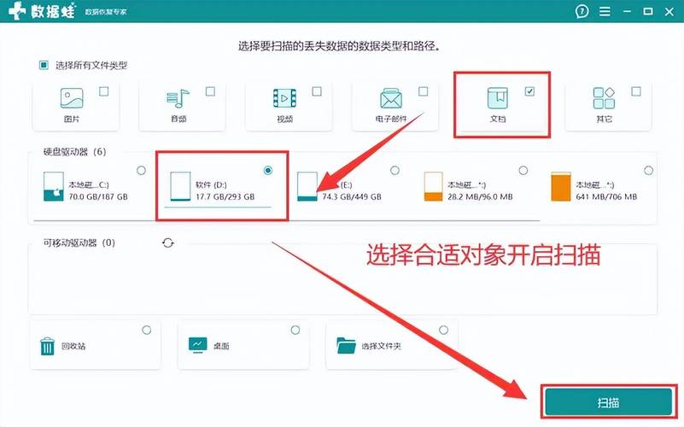This screenshot has width=684, height=427.
Task: Check the 电子邮件 file type checkbox
Action: coord(424,91)
